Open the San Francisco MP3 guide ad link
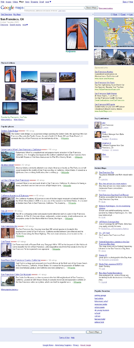The image size is (134, 348). click(105, 104)
